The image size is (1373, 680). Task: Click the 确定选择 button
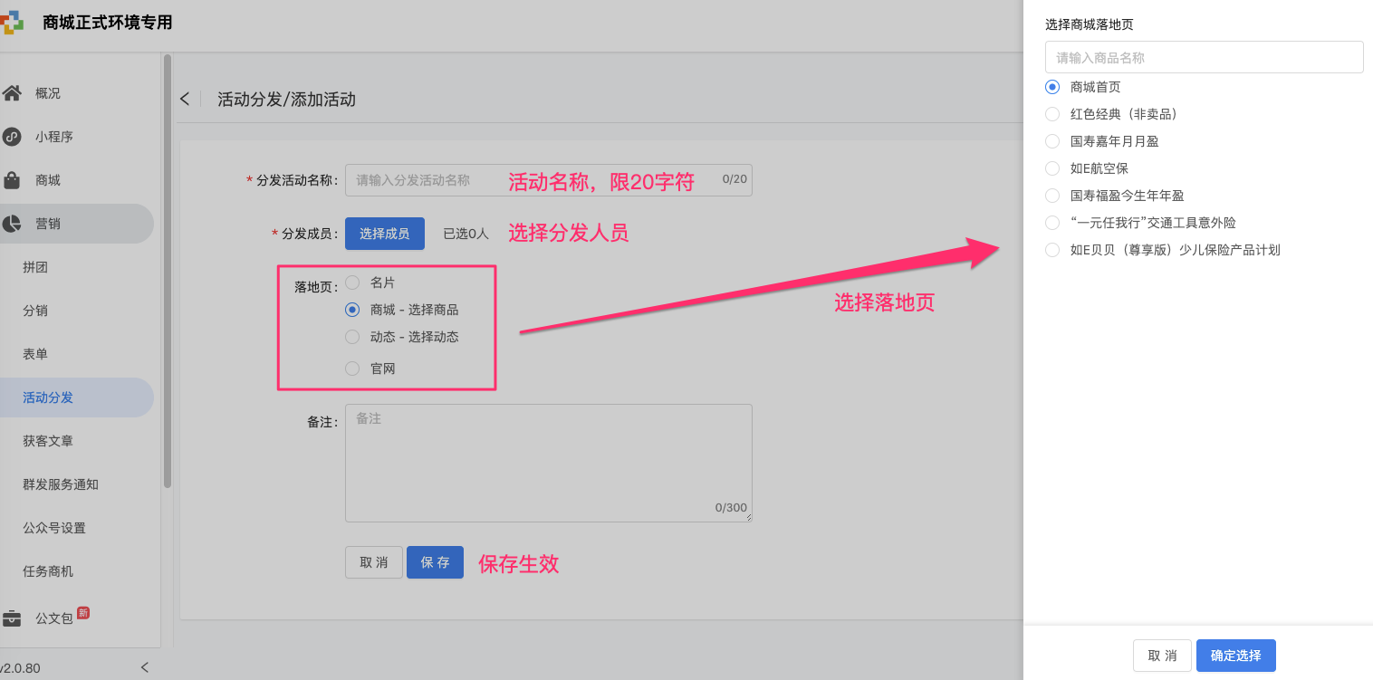(1235, 656)
